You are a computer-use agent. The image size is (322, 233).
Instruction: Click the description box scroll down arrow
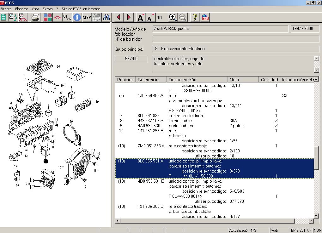click(x=316, y=70)
